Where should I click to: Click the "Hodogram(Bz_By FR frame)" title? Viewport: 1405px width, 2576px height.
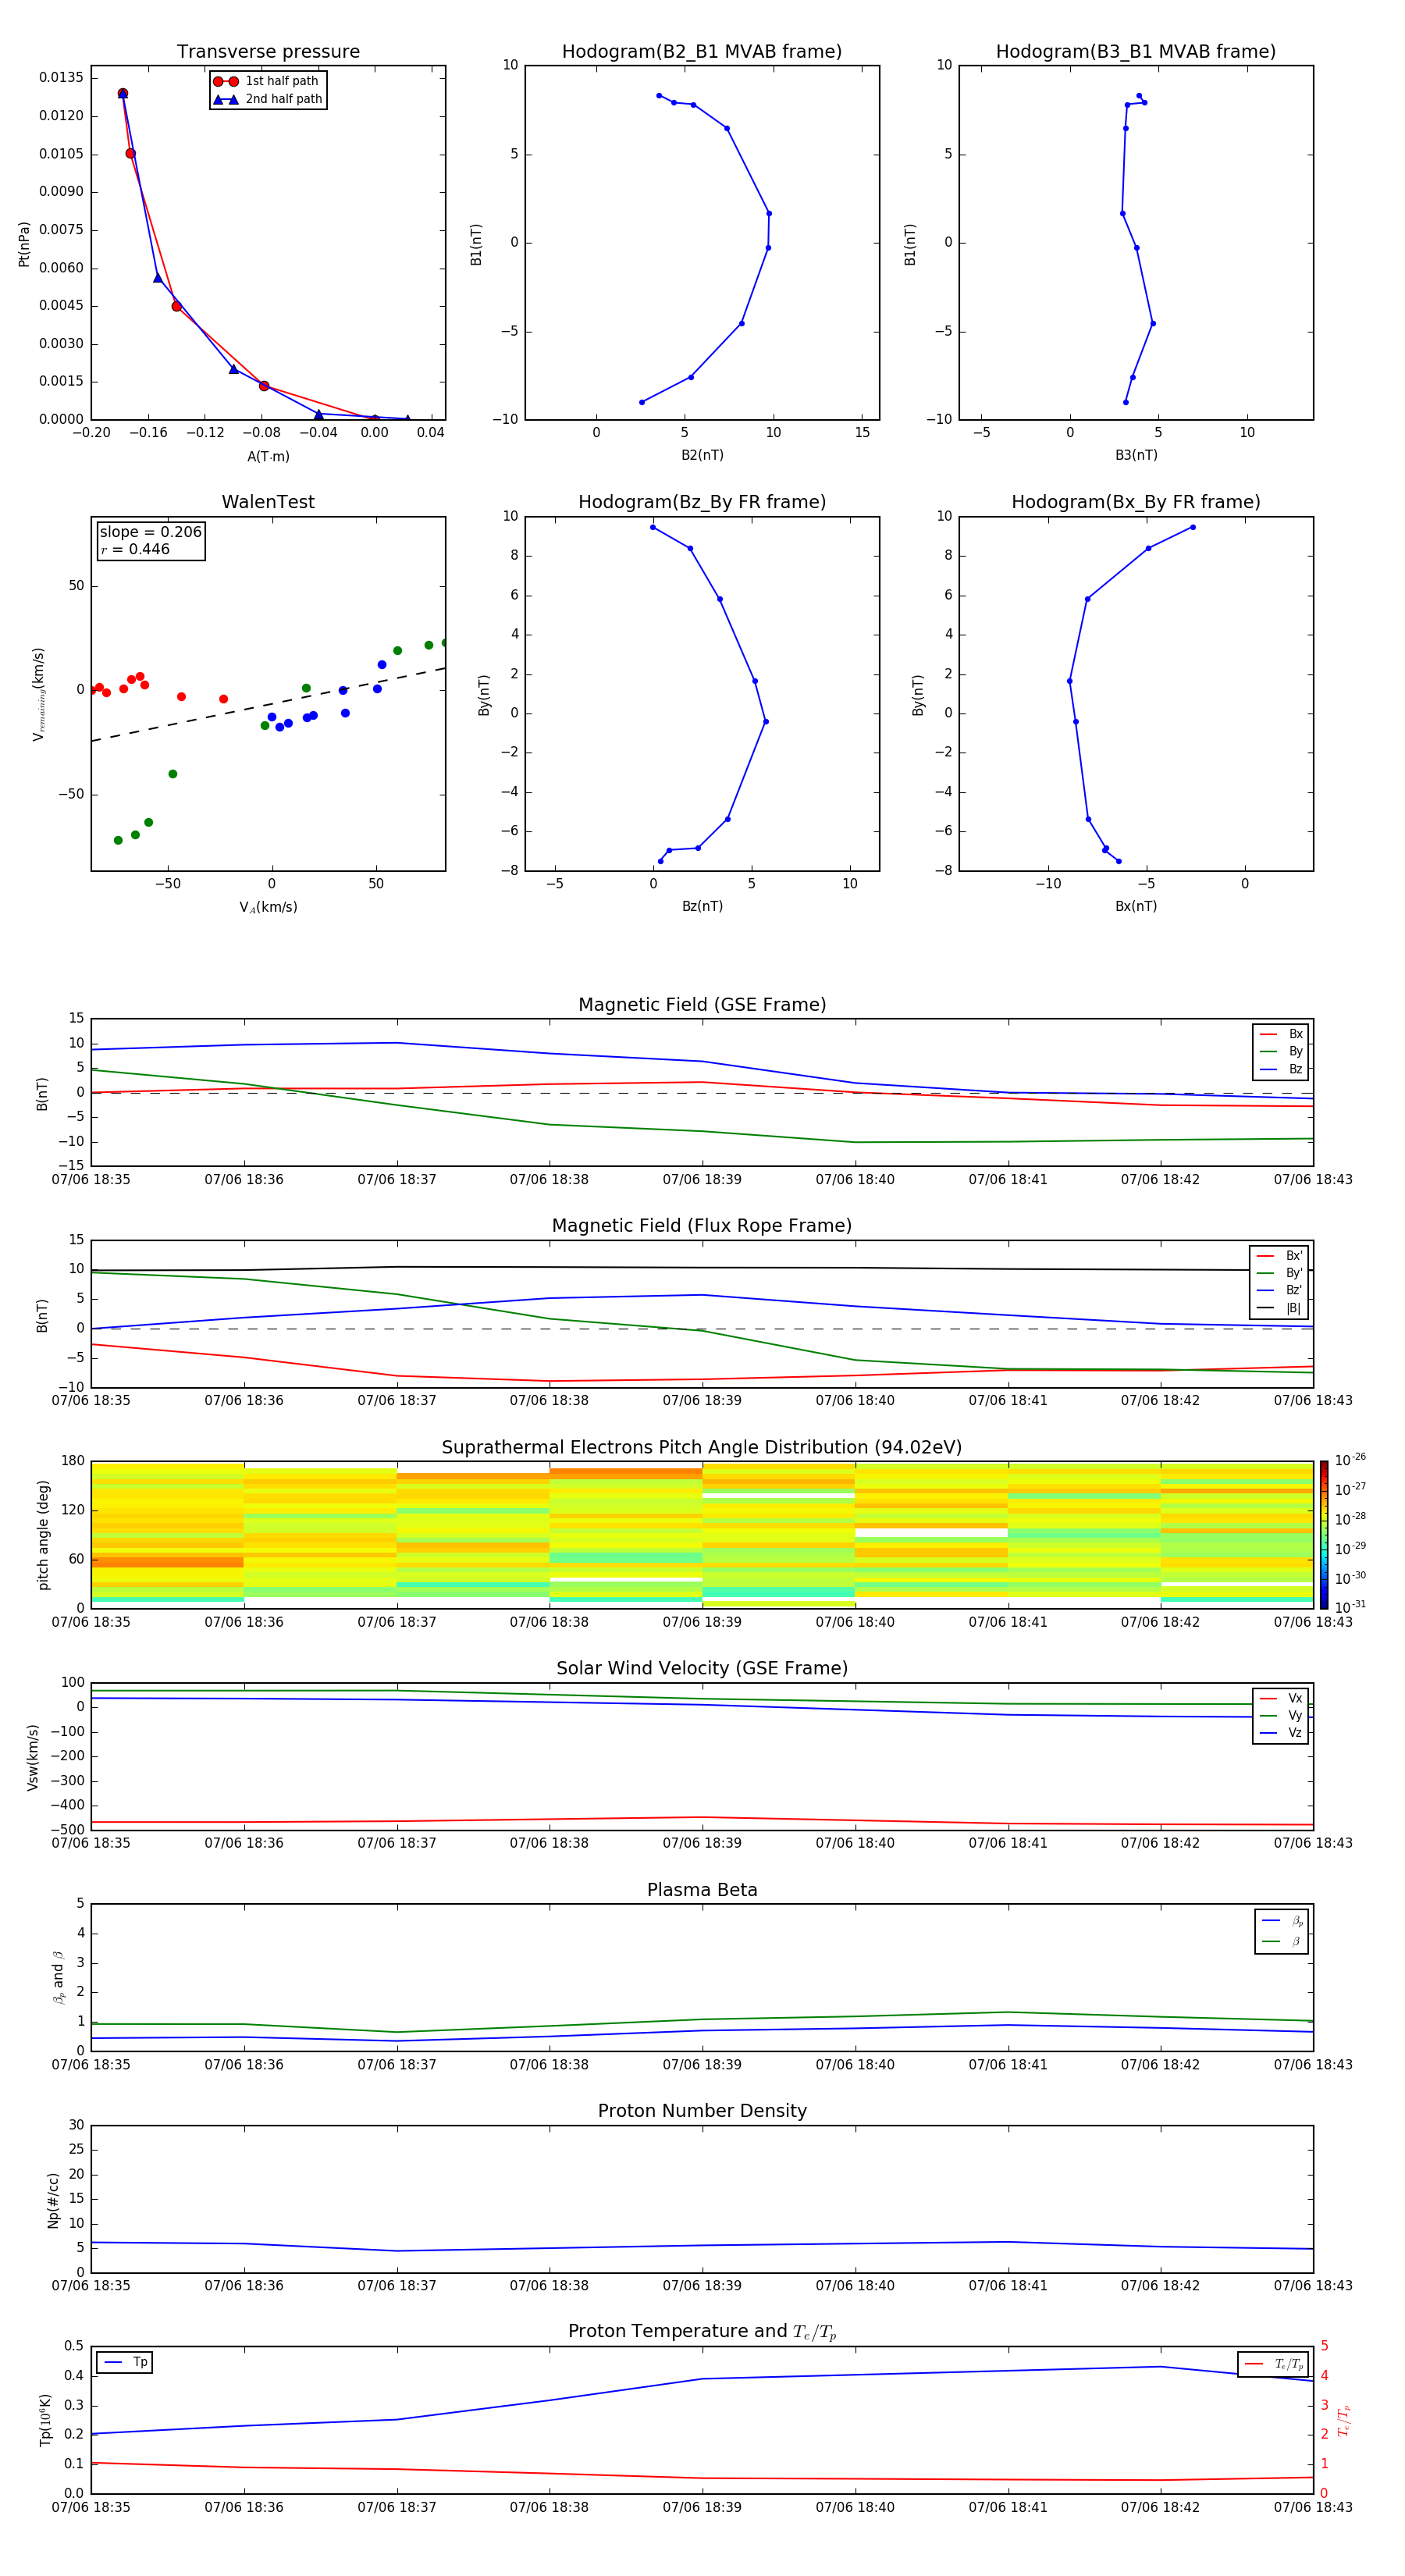pyautogui.click(x=702, y=502)
